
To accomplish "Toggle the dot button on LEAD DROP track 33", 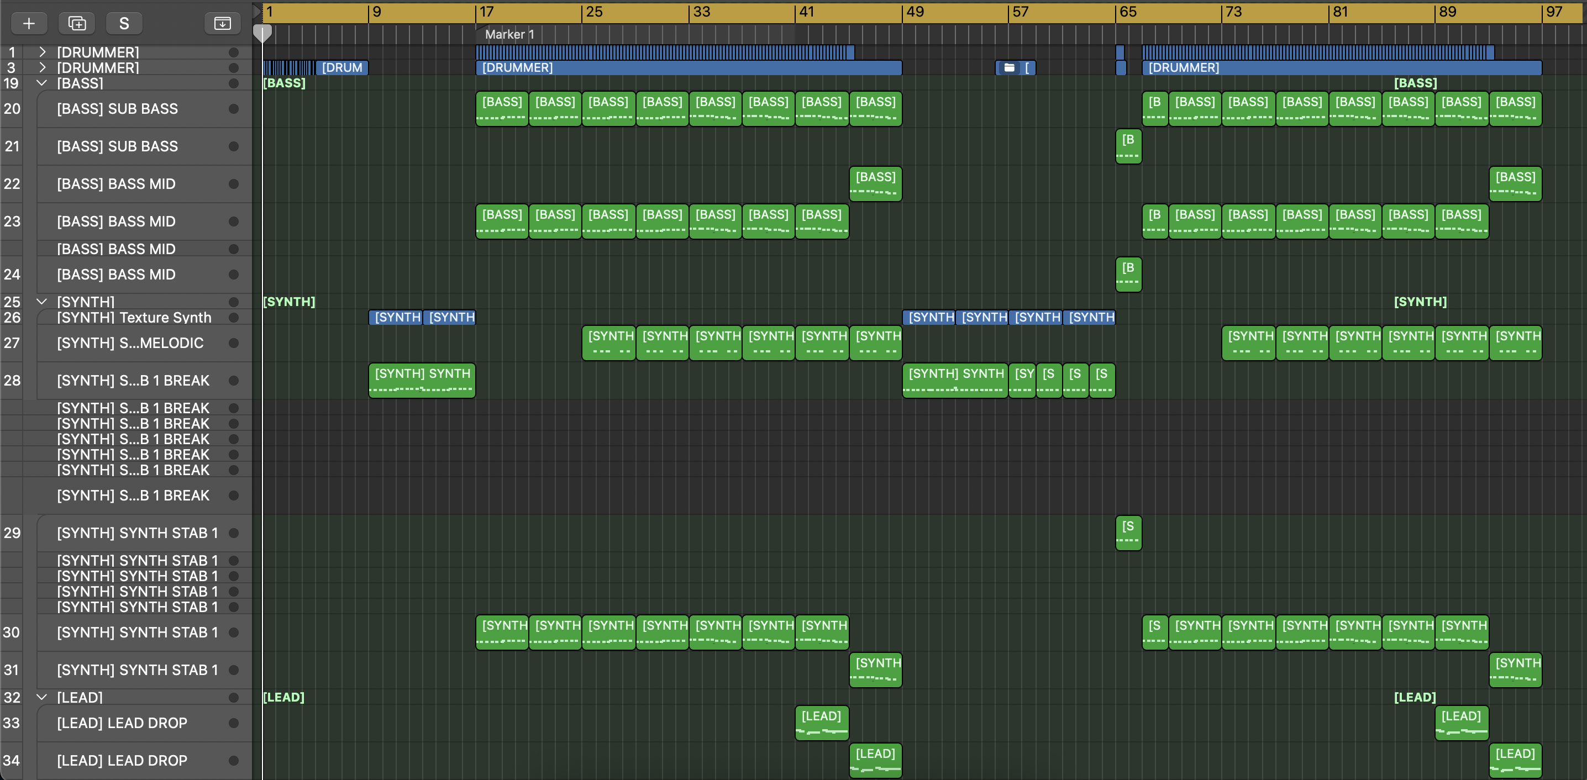I will [234, 723].
